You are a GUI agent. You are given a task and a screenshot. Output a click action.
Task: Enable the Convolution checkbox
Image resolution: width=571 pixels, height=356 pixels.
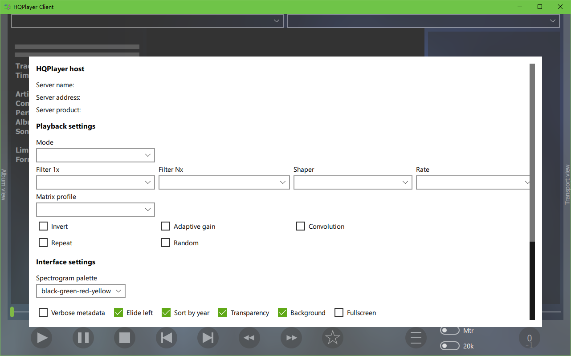[x=301, y=226]
